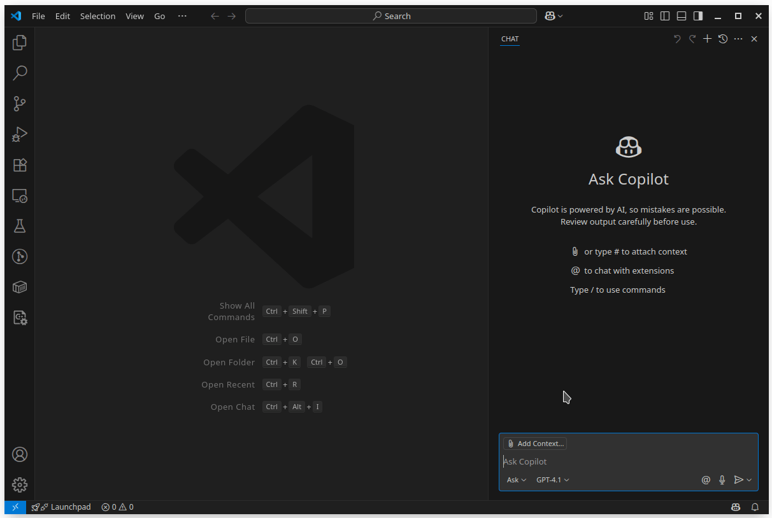
Task: Expand the send button options chevron
Action: point(749,480)
